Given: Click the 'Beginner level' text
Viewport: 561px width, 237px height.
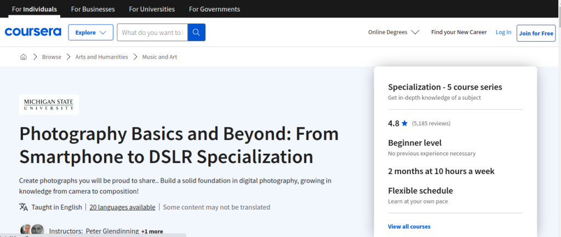Looking at the screenshot, I should (x=415, y=143).
